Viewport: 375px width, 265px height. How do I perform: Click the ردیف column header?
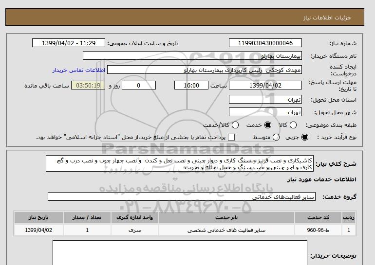[349, 217]
